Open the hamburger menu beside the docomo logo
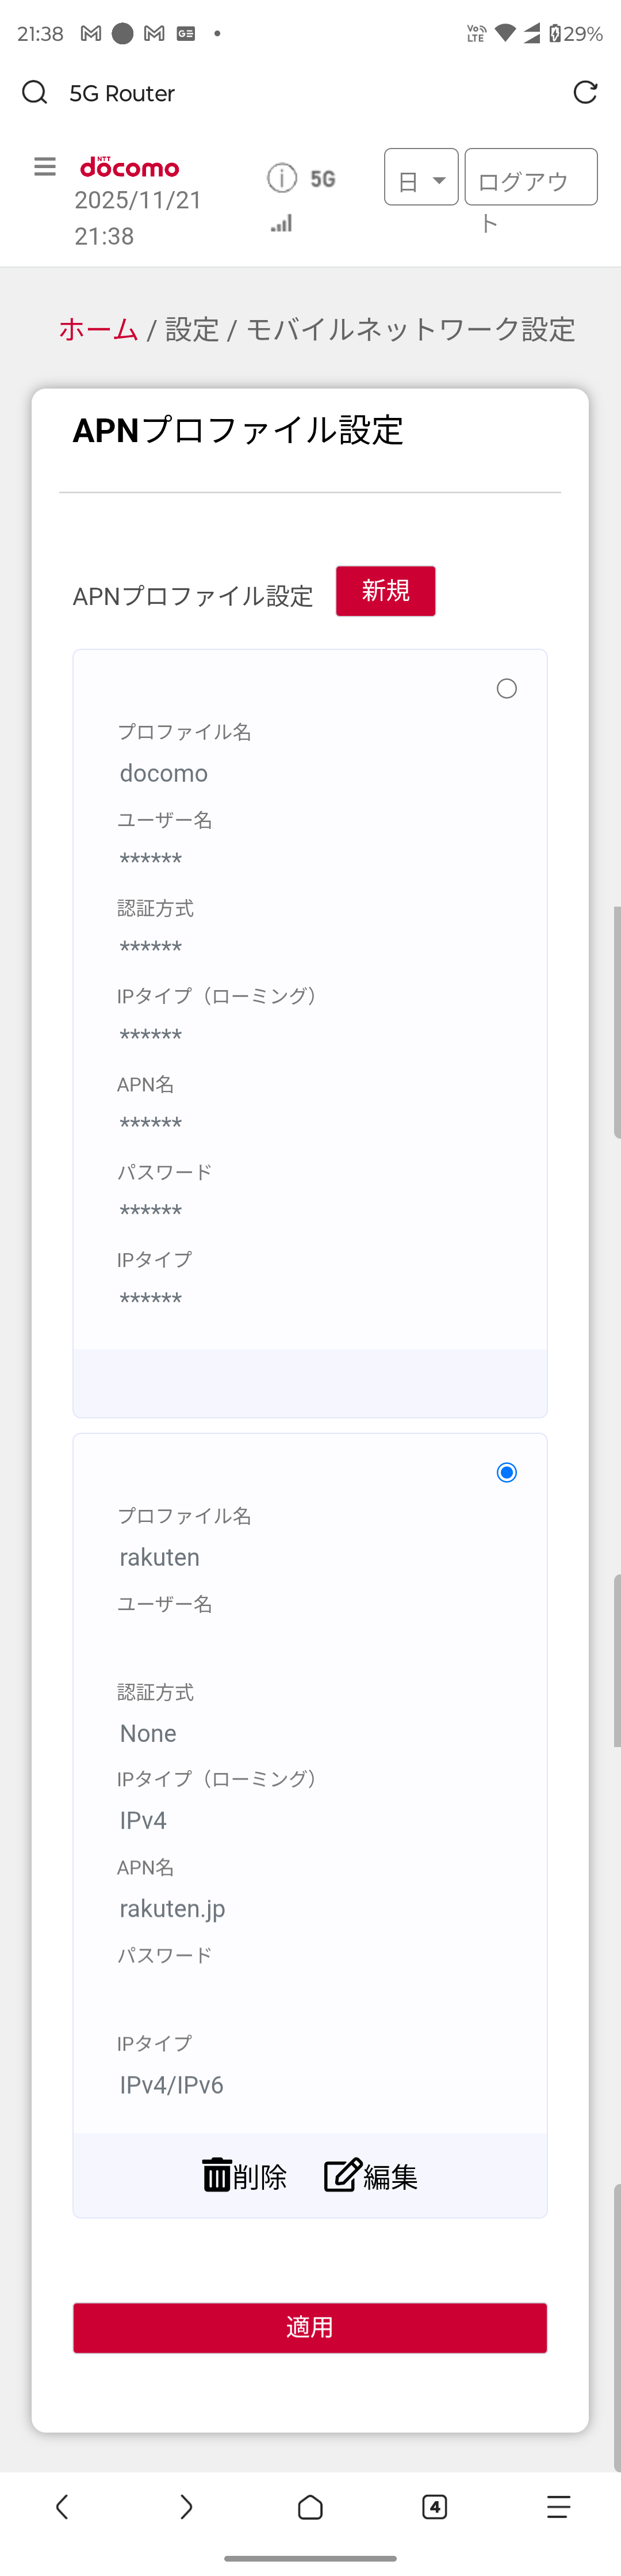The image size is (621, 2576). [x=45, y=167]
